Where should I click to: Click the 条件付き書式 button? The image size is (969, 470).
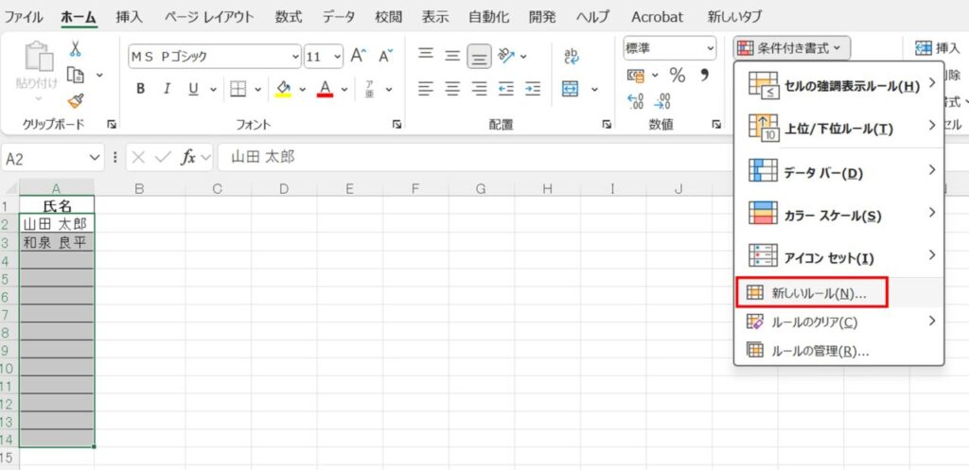[793, 46]
